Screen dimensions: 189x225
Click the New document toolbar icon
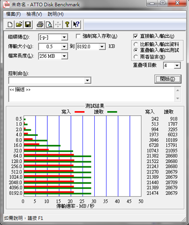coord(10,24)
